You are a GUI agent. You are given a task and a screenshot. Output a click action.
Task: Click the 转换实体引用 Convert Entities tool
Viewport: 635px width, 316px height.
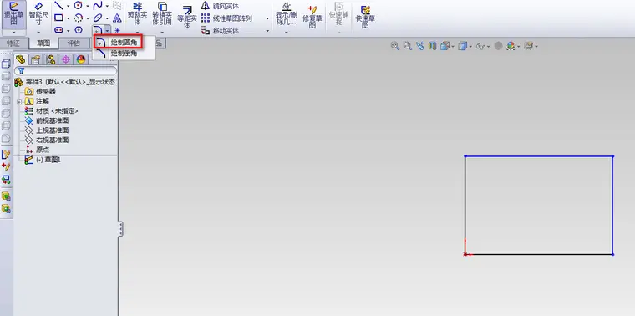162,14
